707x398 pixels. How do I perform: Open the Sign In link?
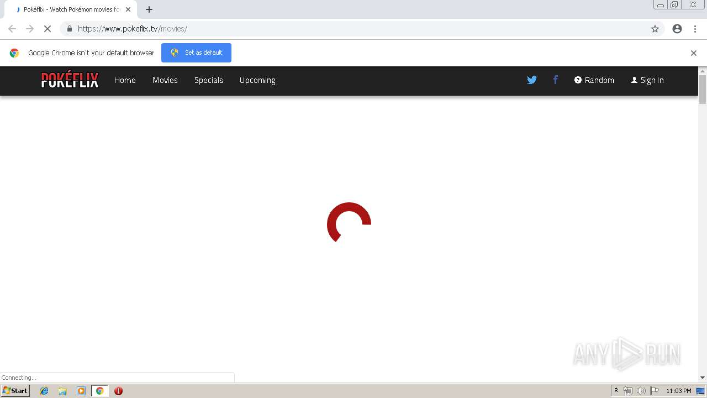point(647,80)
